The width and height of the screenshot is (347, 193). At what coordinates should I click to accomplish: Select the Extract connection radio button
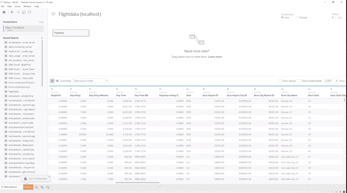(x=297, y=17)
